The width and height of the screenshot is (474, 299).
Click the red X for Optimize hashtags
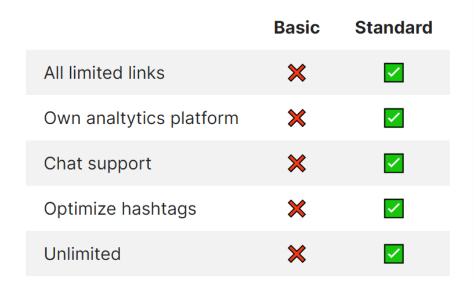296,208
